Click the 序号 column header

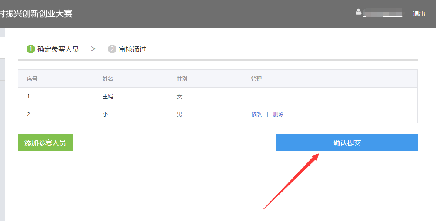click(32, 79)
